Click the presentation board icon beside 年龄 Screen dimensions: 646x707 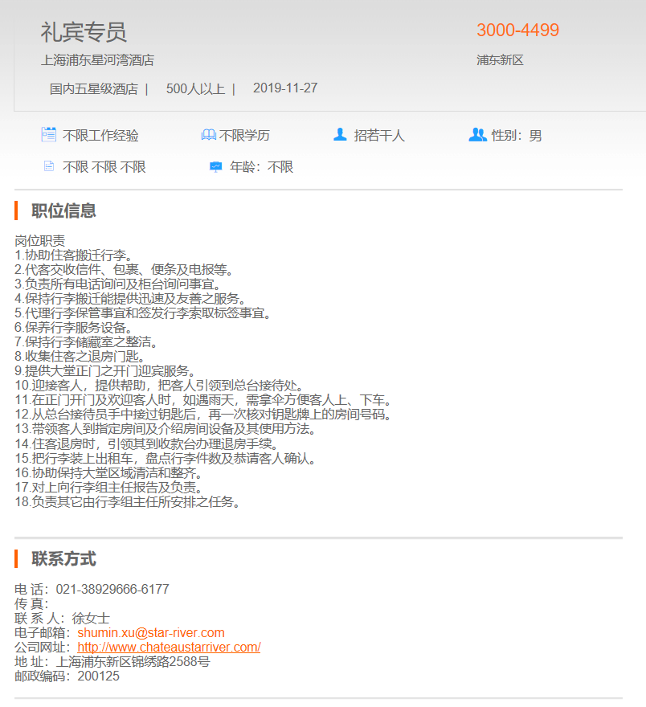click(x=215, y=167)
